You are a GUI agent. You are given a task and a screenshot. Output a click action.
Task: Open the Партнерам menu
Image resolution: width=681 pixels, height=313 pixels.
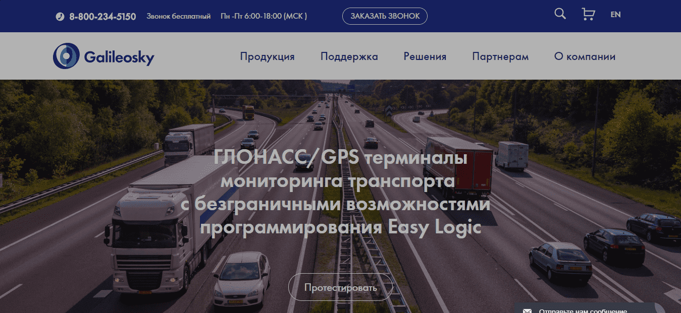500,56
